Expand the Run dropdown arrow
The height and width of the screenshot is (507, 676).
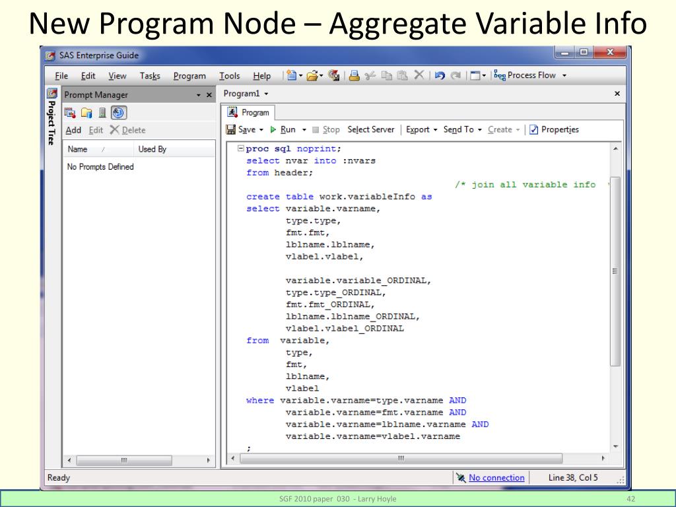click(304, 130)
